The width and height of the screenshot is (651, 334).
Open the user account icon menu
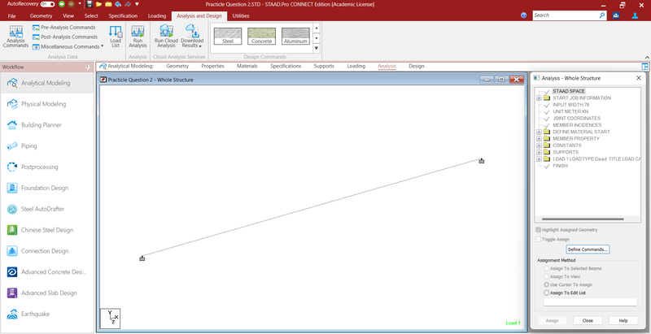(x=635, y=15)
